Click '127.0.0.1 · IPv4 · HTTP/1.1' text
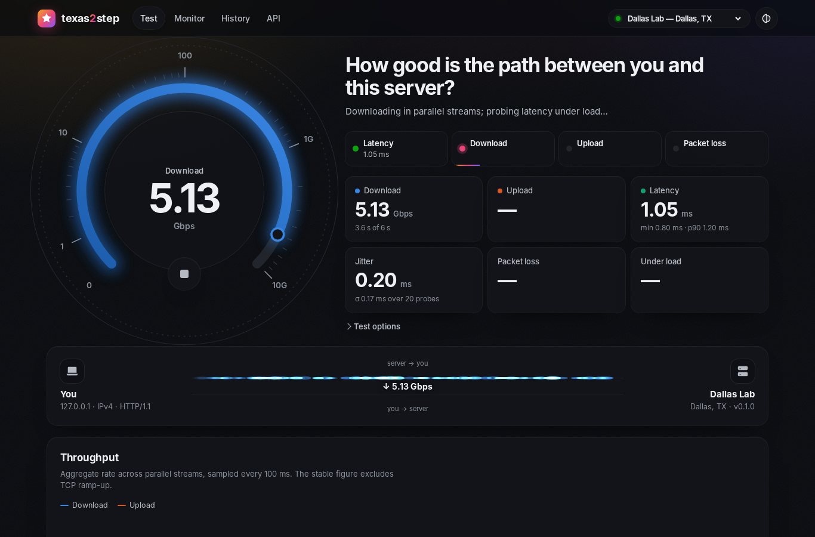This screenshot has width=815, height=537. tap(106, 406)
